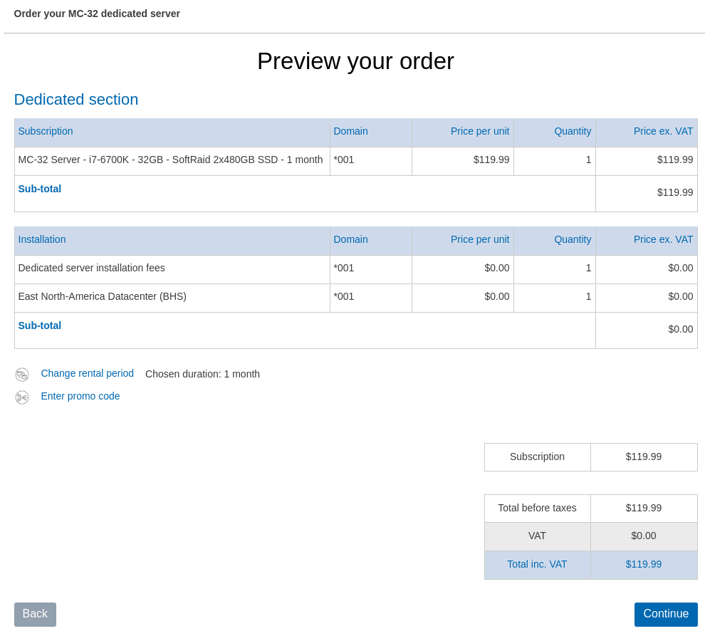Click the VAT $0.00 value in totals
The image size is (705, 636).
(x=644, y=536)
